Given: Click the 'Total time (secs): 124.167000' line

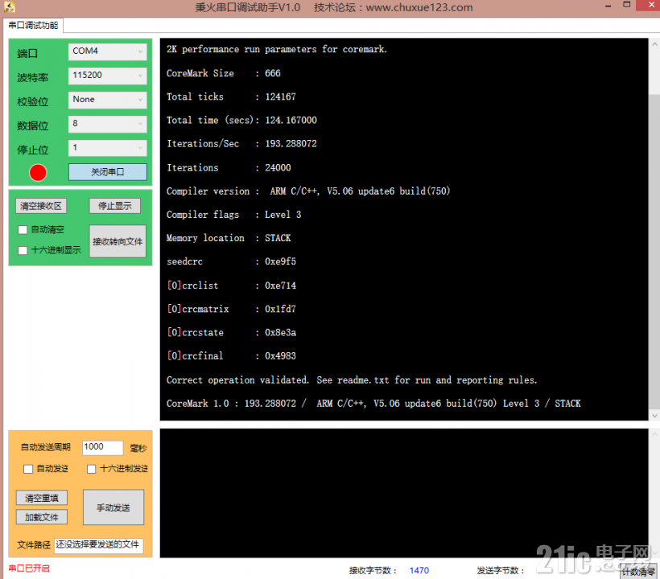Looking at the screenshot, I should pos(241,121).
